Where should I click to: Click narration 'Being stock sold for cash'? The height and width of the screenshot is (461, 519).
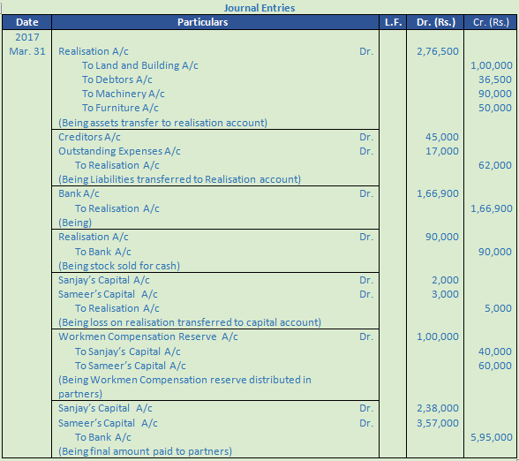[x=119, y=266]
